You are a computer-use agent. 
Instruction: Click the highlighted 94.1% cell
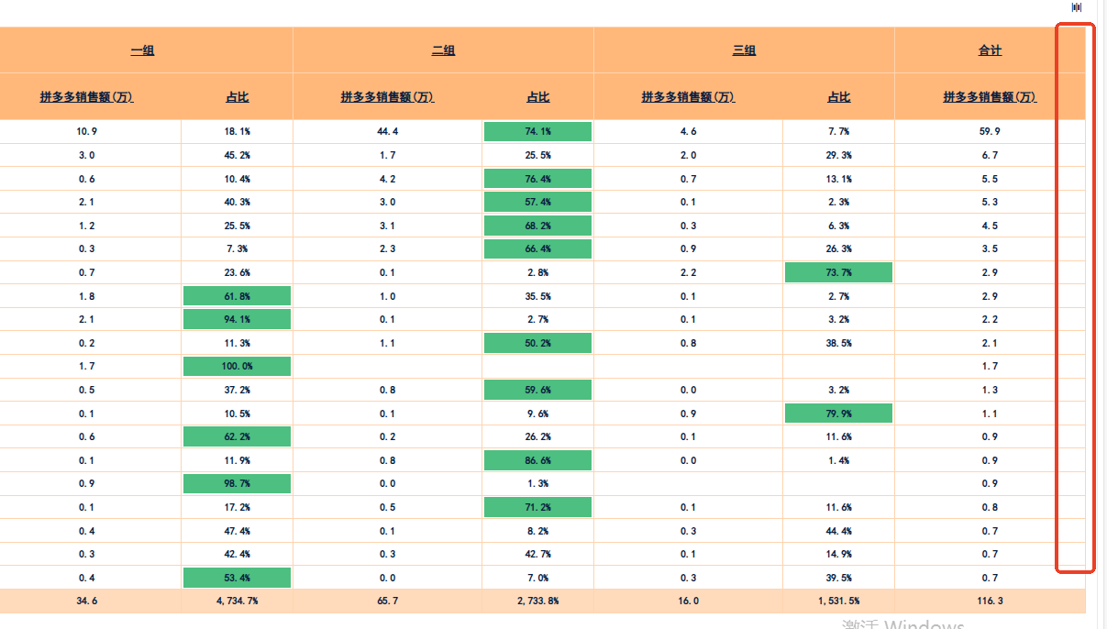(x=237, y=319)
